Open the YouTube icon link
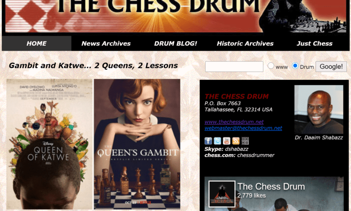The image size is (351, 211). [226, 141]
